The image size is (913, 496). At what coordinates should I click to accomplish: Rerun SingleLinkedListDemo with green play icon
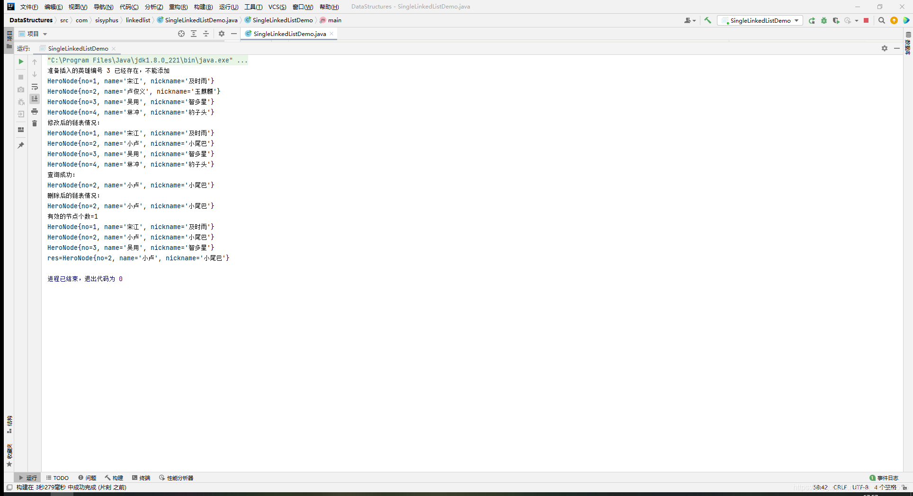pyautogui.click(x=21, y=62)
